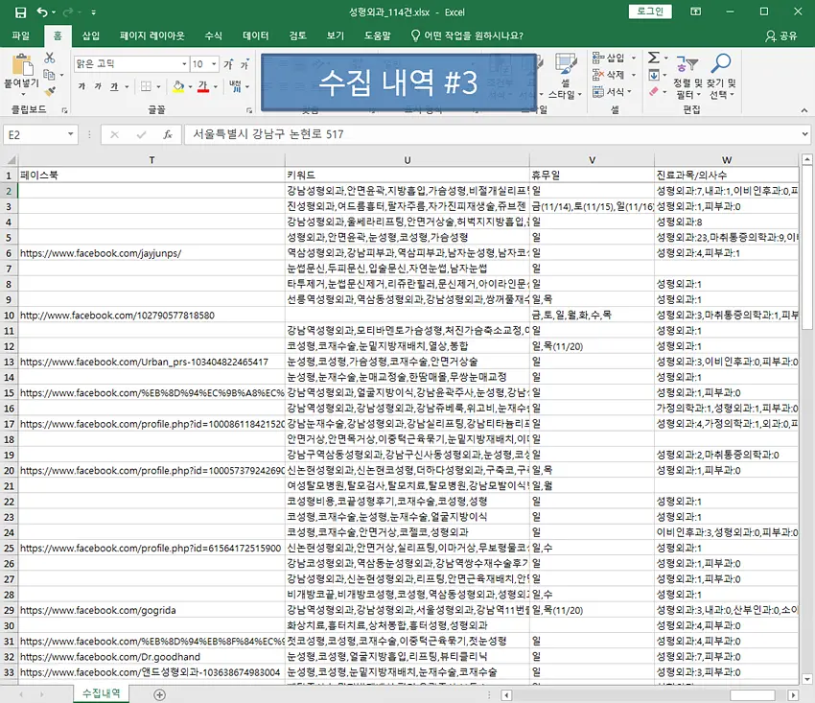Open Find & Select with the magnifier icon

click(721, 65)
